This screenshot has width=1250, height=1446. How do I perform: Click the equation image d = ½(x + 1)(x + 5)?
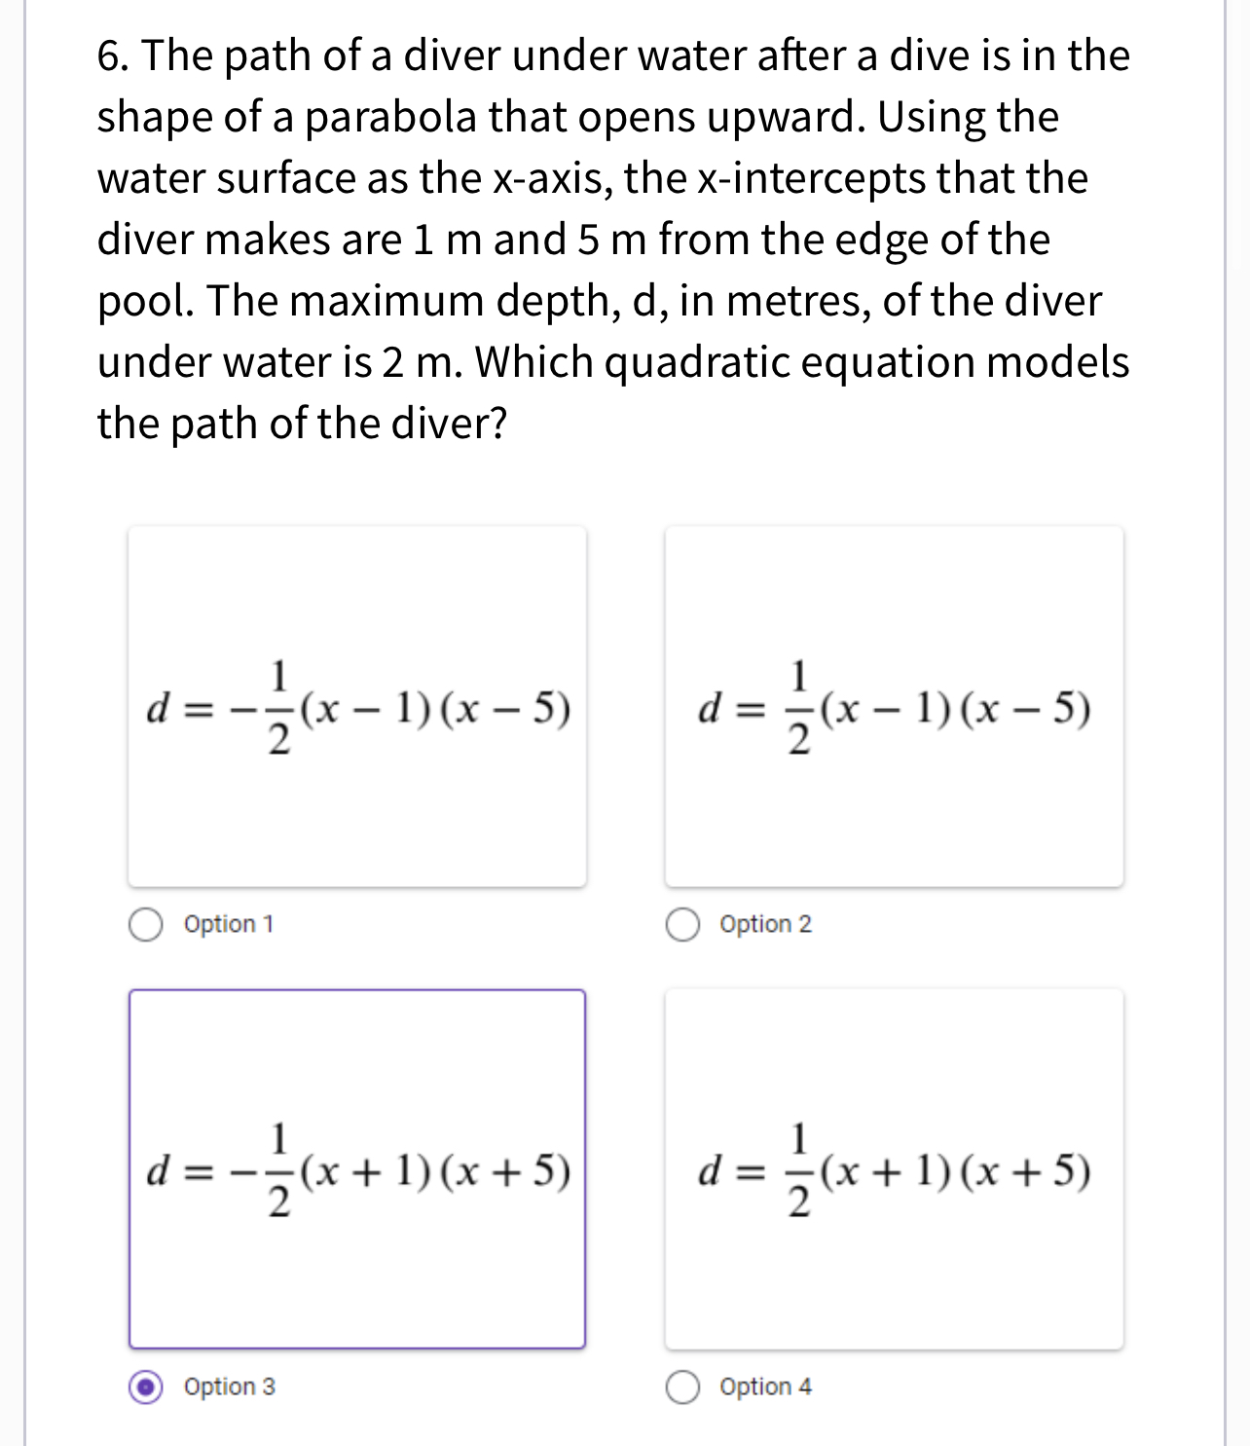pos(894,1169)
